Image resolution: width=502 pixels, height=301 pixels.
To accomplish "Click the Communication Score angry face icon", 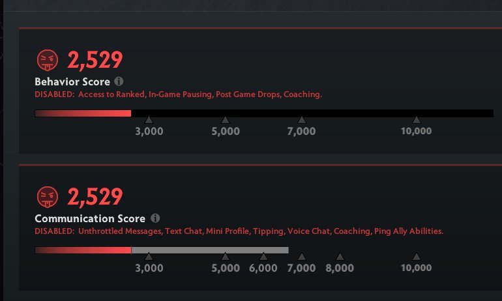I will point(48,196).
